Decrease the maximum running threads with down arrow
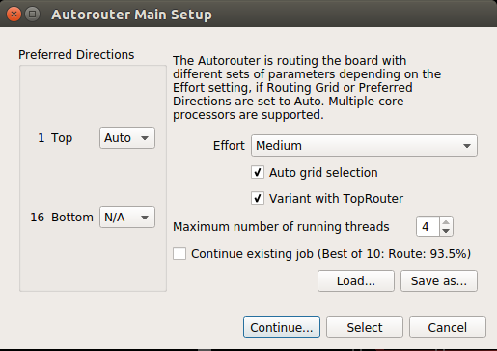Screen dimensions: 497x351 446,231
